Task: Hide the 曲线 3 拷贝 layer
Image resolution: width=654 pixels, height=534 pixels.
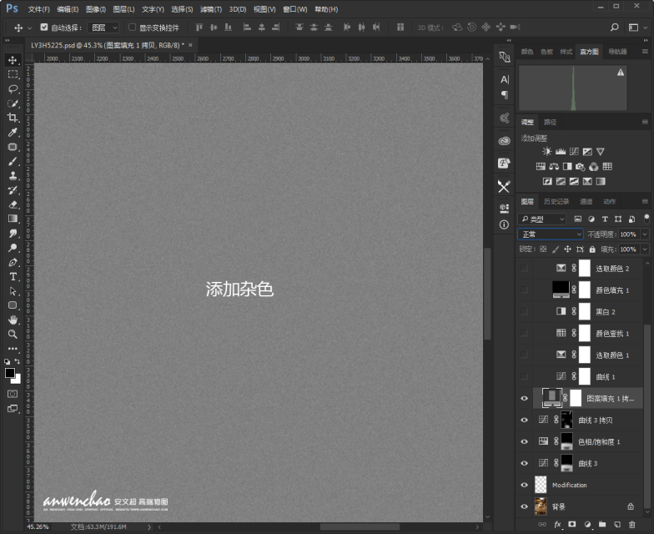Action: tap(524, 421)
